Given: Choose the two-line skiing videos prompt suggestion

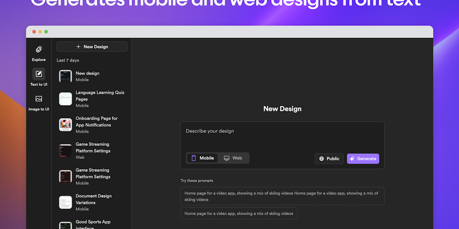Looking at the screenshot, I should click(282, 196).
